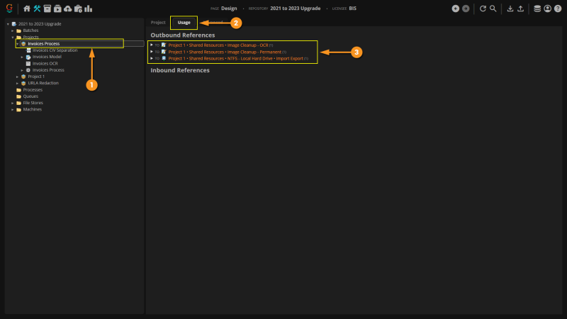Select the highlighted Invoices Process project row
Viewport: 567px width, 319px height.
(x=82, y=44)
